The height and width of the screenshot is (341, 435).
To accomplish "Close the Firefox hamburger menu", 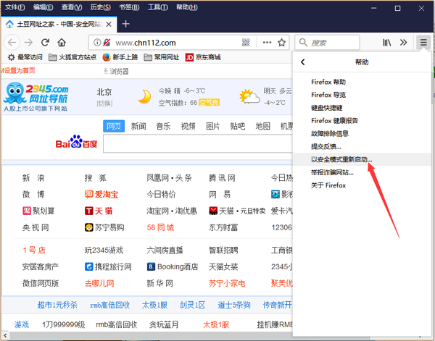I will [x=423, y=43].
